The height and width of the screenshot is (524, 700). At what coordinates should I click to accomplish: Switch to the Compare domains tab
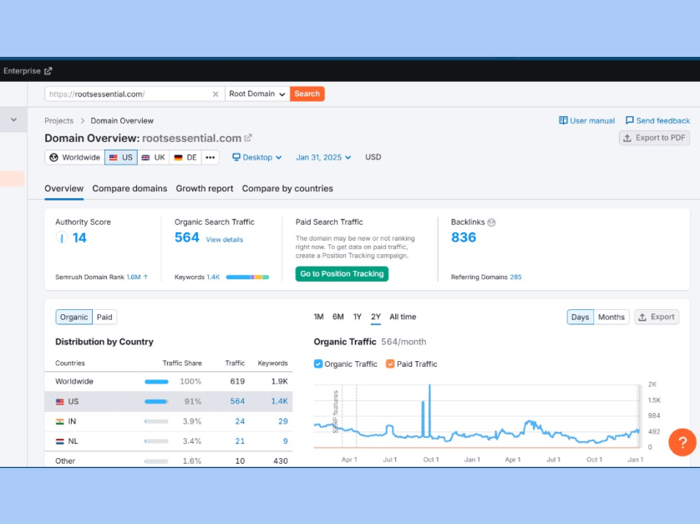[x=129, y=189]
